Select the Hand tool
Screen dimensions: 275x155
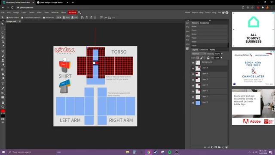(3, 102)
